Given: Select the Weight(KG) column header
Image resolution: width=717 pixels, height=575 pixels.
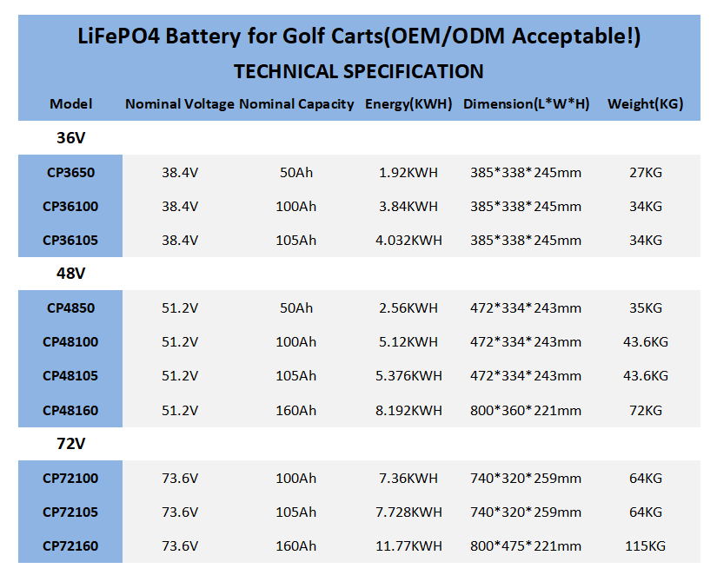Looking at the screenshot, I should [x=645, y=104].
